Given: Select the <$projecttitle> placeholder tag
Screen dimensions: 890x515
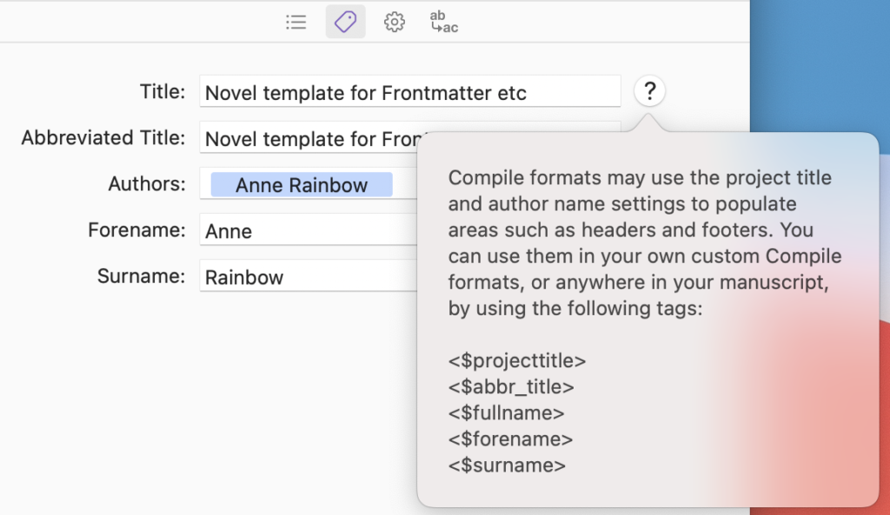Looking at the screenshot, I should point(516,360).
